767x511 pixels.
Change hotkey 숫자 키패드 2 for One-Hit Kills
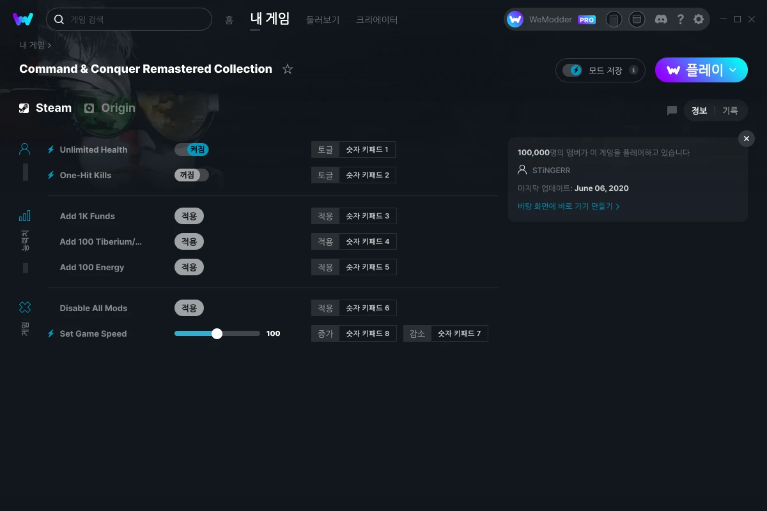(x=368, y=175)
